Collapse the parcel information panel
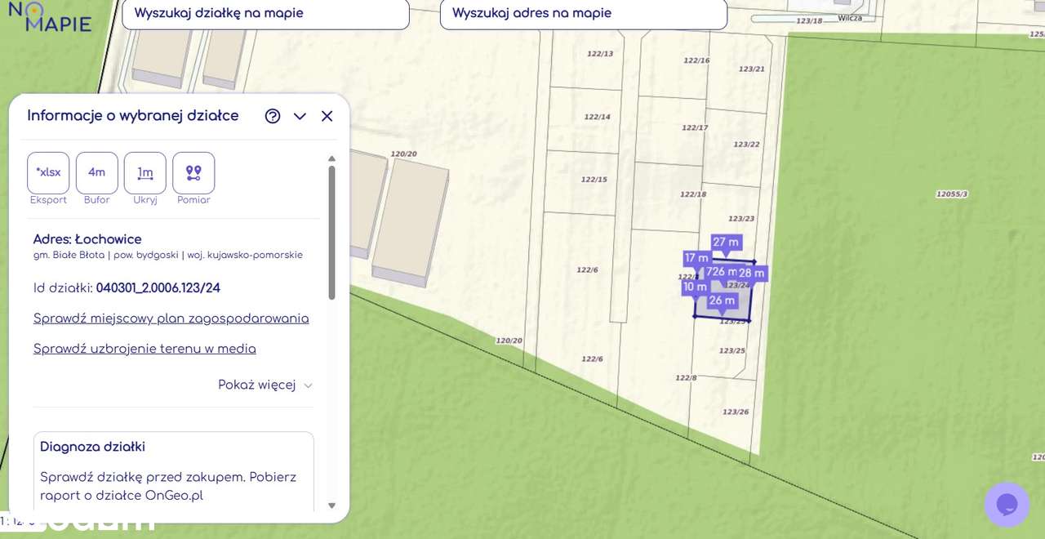The image size is (1045, 539). tap(300, 116)
